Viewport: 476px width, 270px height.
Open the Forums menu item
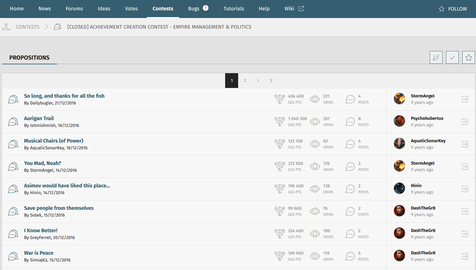(74, 9)
